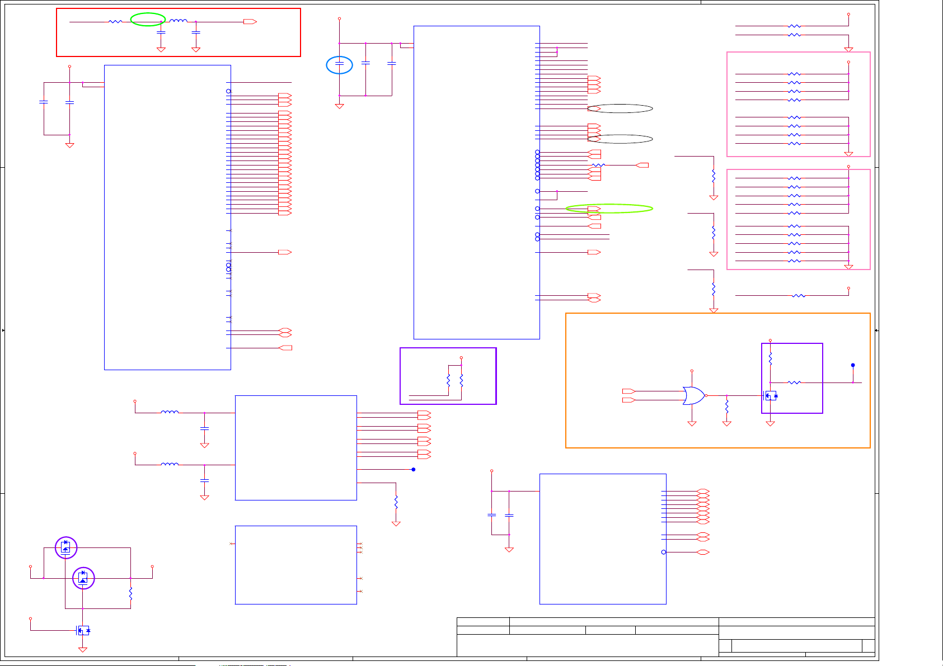Image resolution: width=943 pixels, height=666 pixels.
Task: Select the capacitor circled in blue
Action: (x=339, y=65)
